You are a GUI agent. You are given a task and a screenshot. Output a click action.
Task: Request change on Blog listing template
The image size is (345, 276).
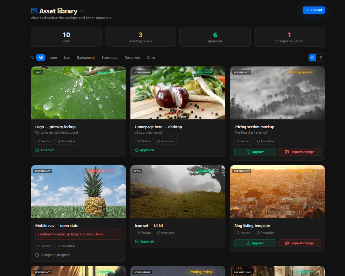point(299,243)
